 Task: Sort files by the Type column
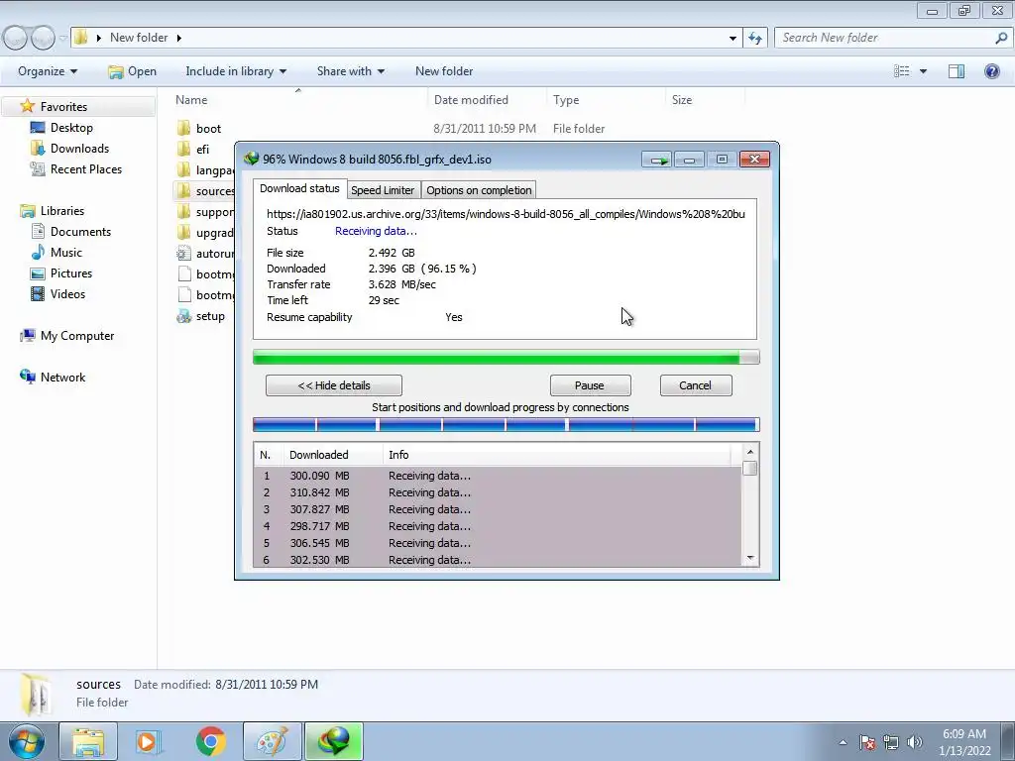(606, 100)
